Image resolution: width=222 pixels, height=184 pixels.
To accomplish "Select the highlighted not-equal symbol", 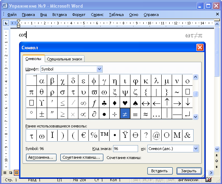I will [125, 114].
